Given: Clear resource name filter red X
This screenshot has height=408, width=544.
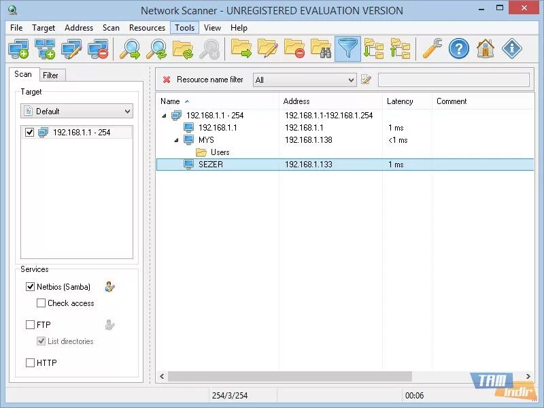Looking at the screenshot, I should point(167,80).
